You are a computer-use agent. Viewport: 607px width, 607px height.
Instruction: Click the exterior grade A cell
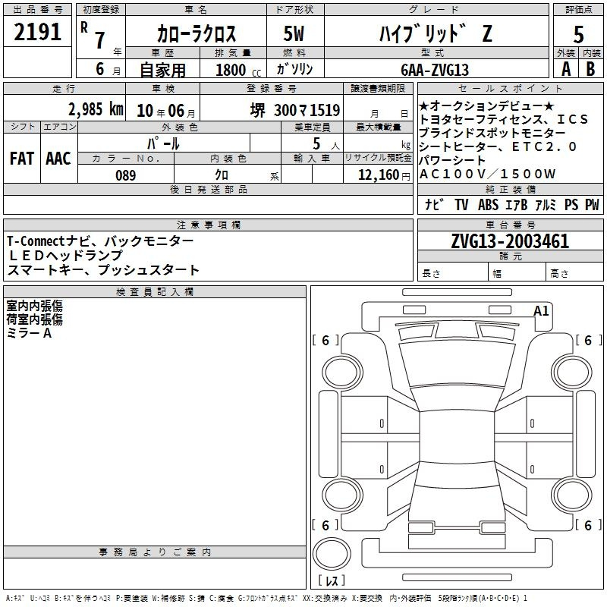565,68
